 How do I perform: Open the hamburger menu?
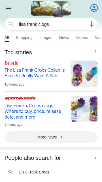[x=8, y=9]
